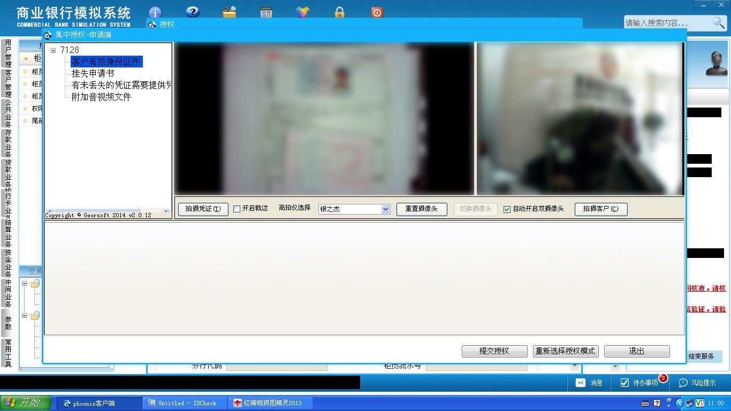Select 有未丢失的凭证需要提供凭 tree item
The image size is (731, 411).
pos(121,85)
